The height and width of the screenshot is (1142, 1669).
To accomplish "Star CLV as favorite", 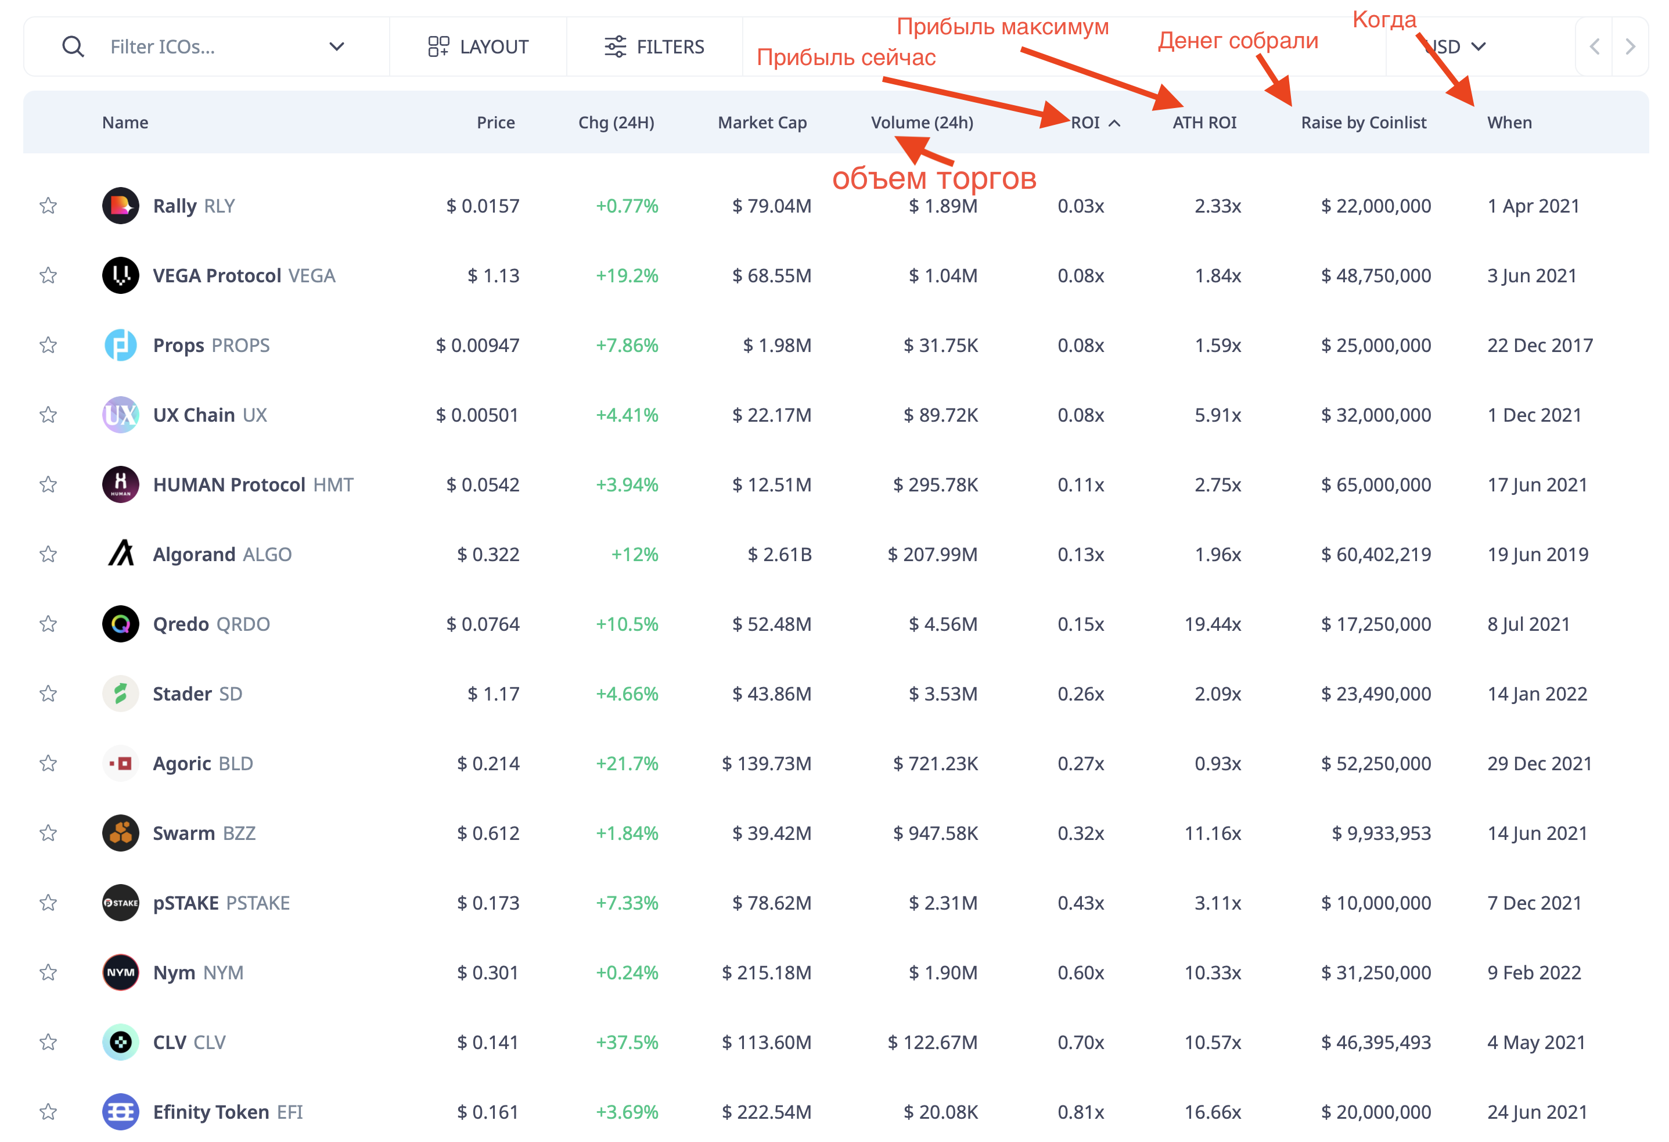I will pos(48,1042).
